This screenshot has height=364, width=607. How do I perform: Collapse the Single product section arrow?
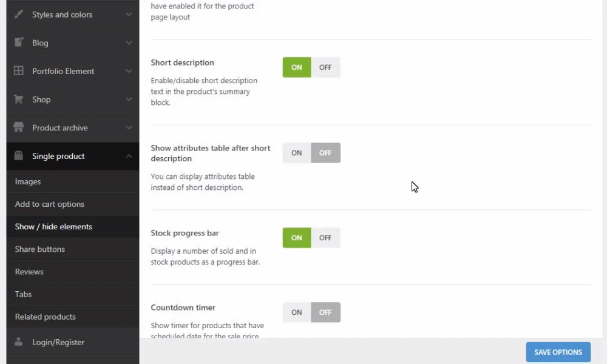pyautogui.click(x=129, y=157)
